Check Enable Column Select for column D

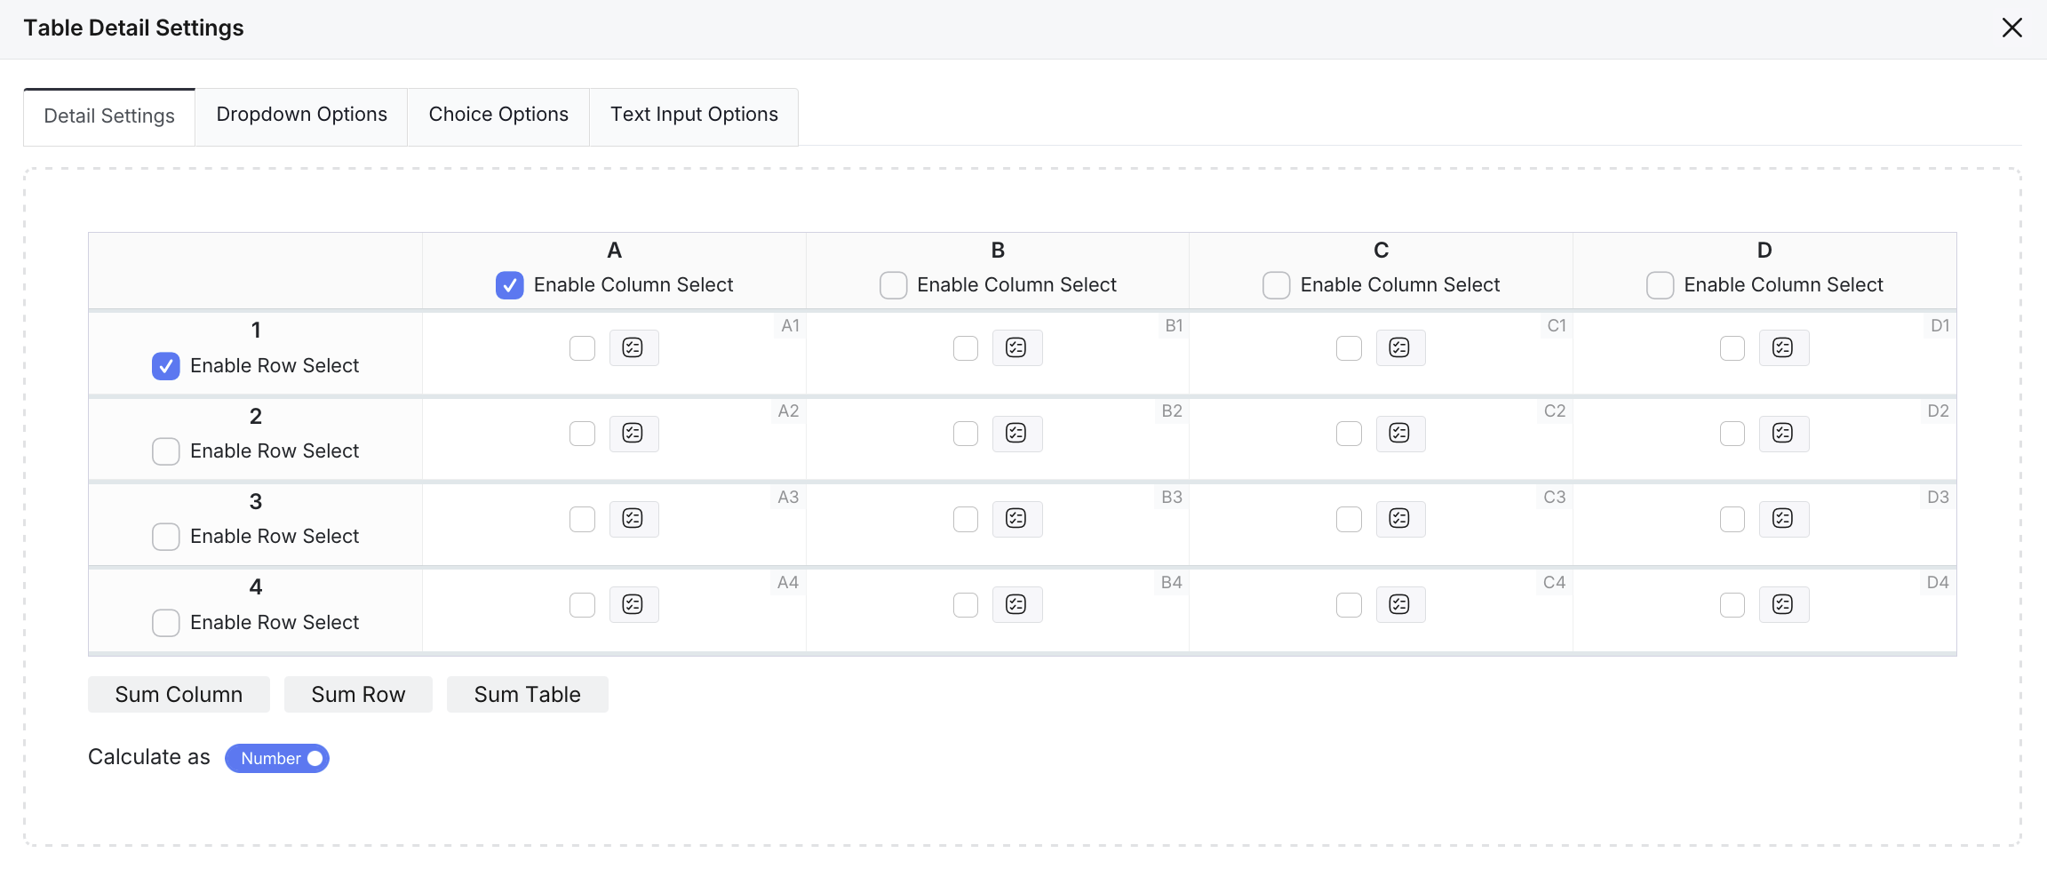[1660, 285]
